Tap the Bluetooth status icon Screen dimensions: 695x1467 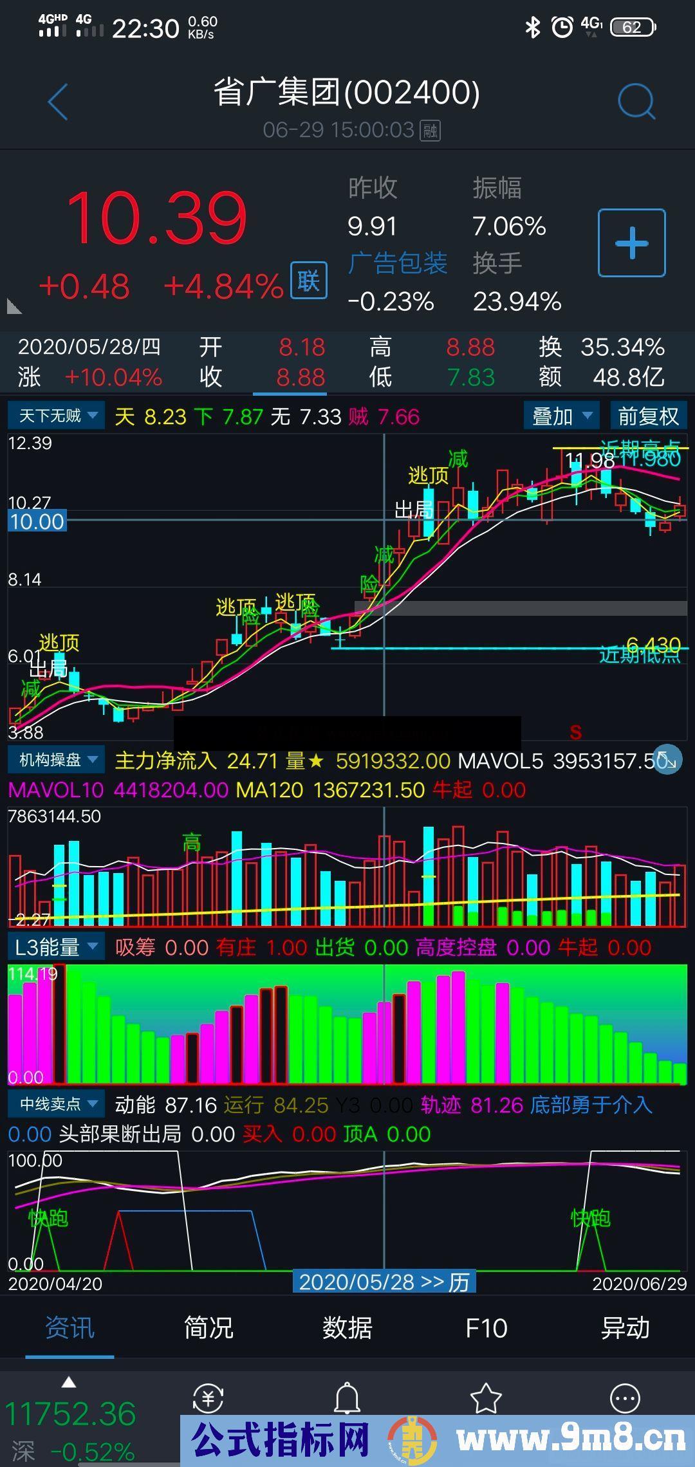click(x=532, y=27)
